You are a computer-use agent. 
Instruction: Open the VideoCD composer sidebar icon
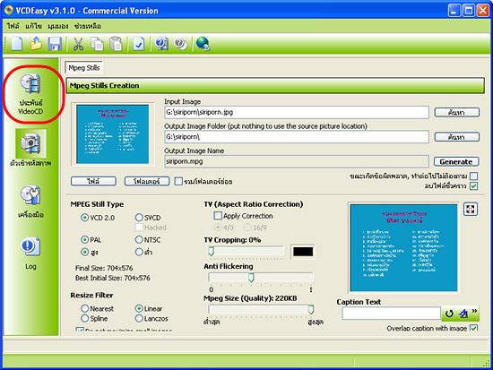(30, 93)
